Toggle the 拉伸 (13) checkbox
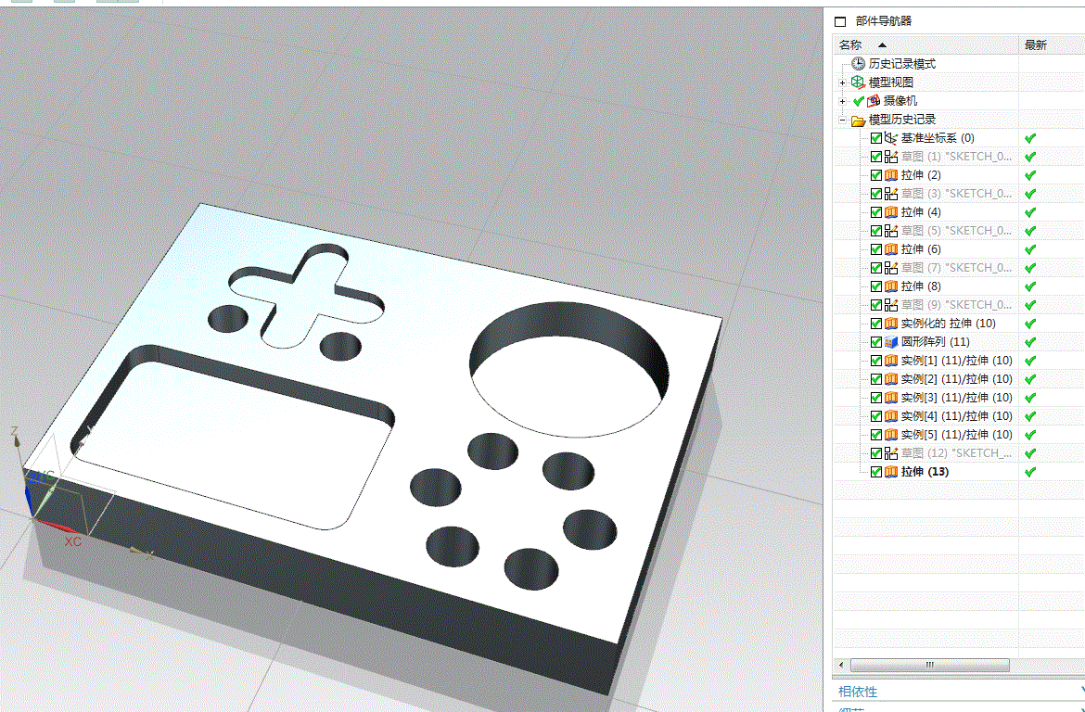The image size is (1085, 712). click(x=876, y=472)
